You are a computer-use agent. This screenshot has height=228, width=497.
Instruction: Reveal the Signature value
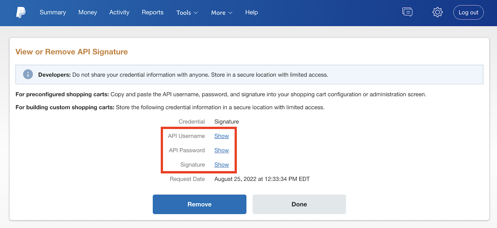point(221,165)
